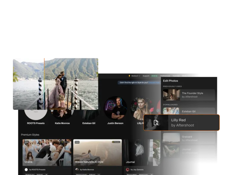Choose the Graicard style by Aftershoot
232x175 pixels.
pyautogui.click(x=189, y=138)
